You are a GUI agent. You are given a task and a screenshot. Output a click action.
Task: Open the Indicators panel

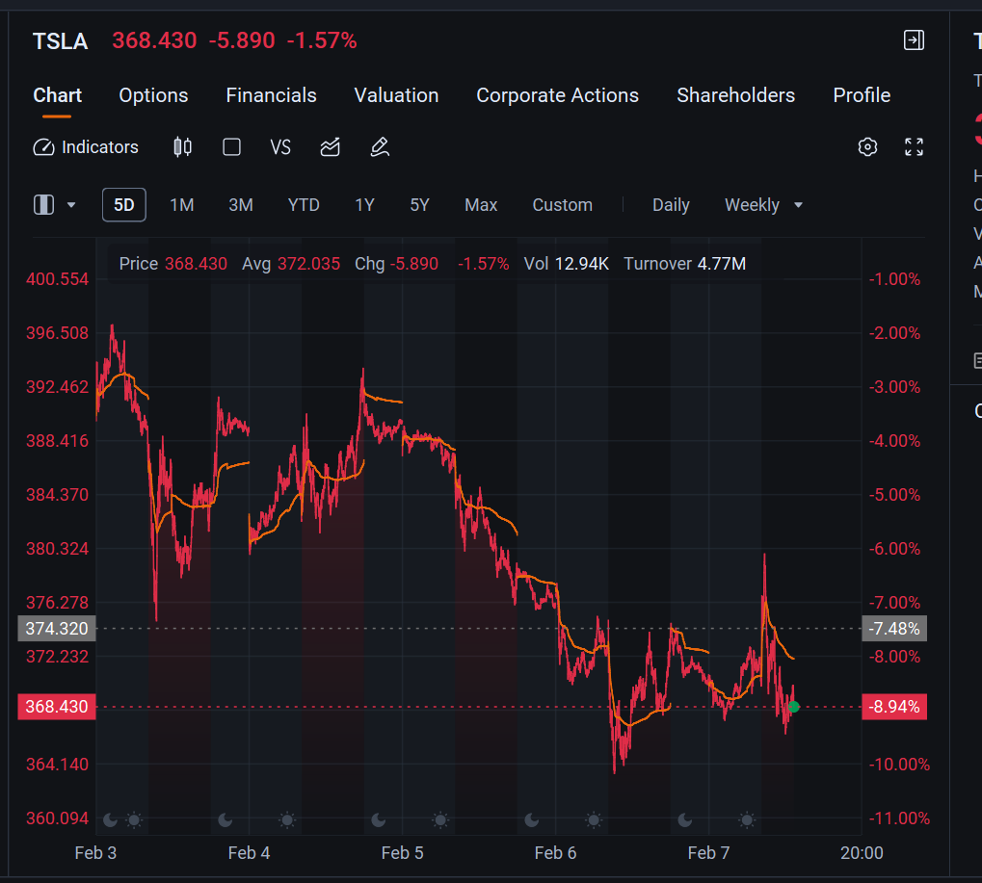pyautogui.click(x=86, y=147)
